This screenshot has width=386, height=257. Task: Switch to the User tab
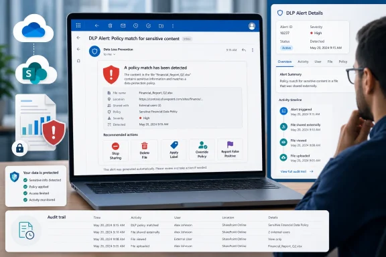pos(318,62)
